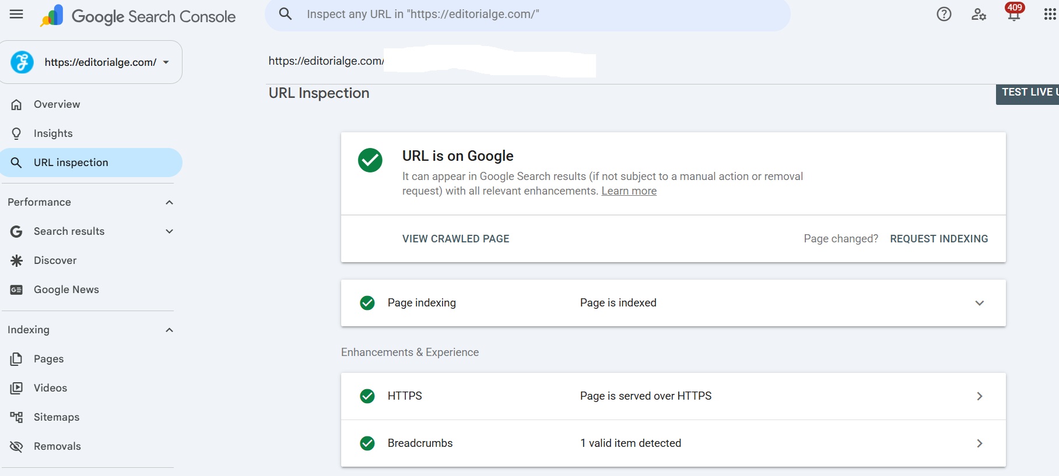Viewport: 1059px width, 476px height.
Task: Open Removals page
Action: 91,446
